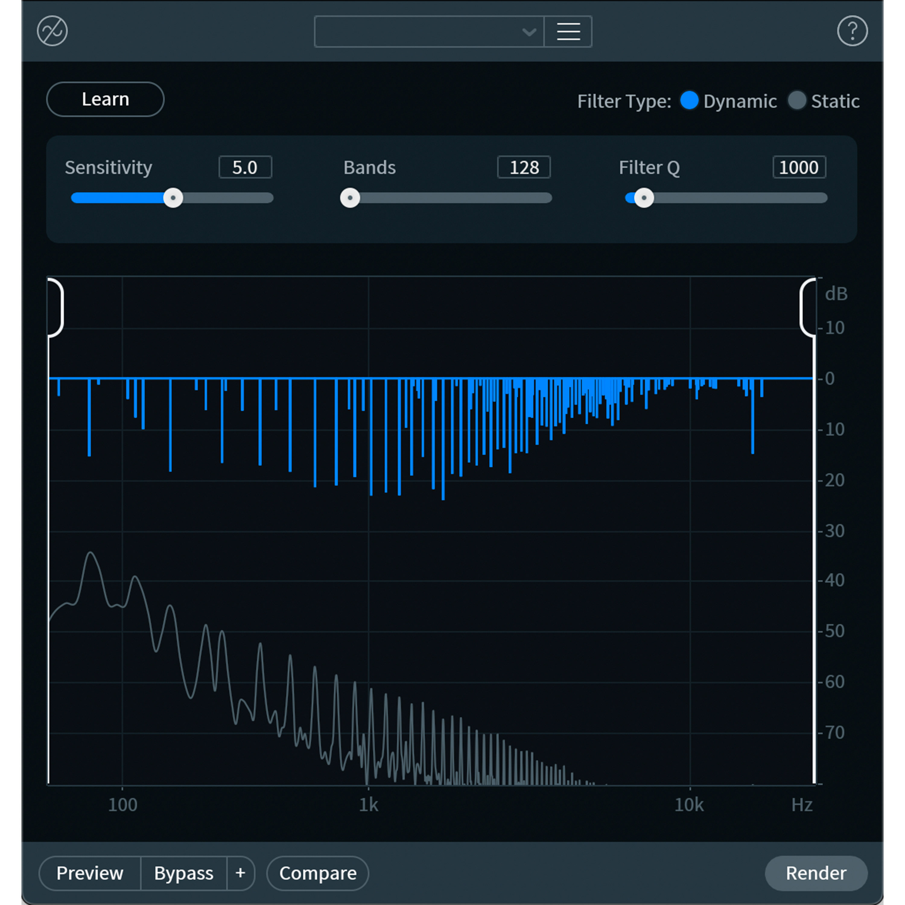
Task: Adjust the Sensitivity slider
Action: coord(173,198)
